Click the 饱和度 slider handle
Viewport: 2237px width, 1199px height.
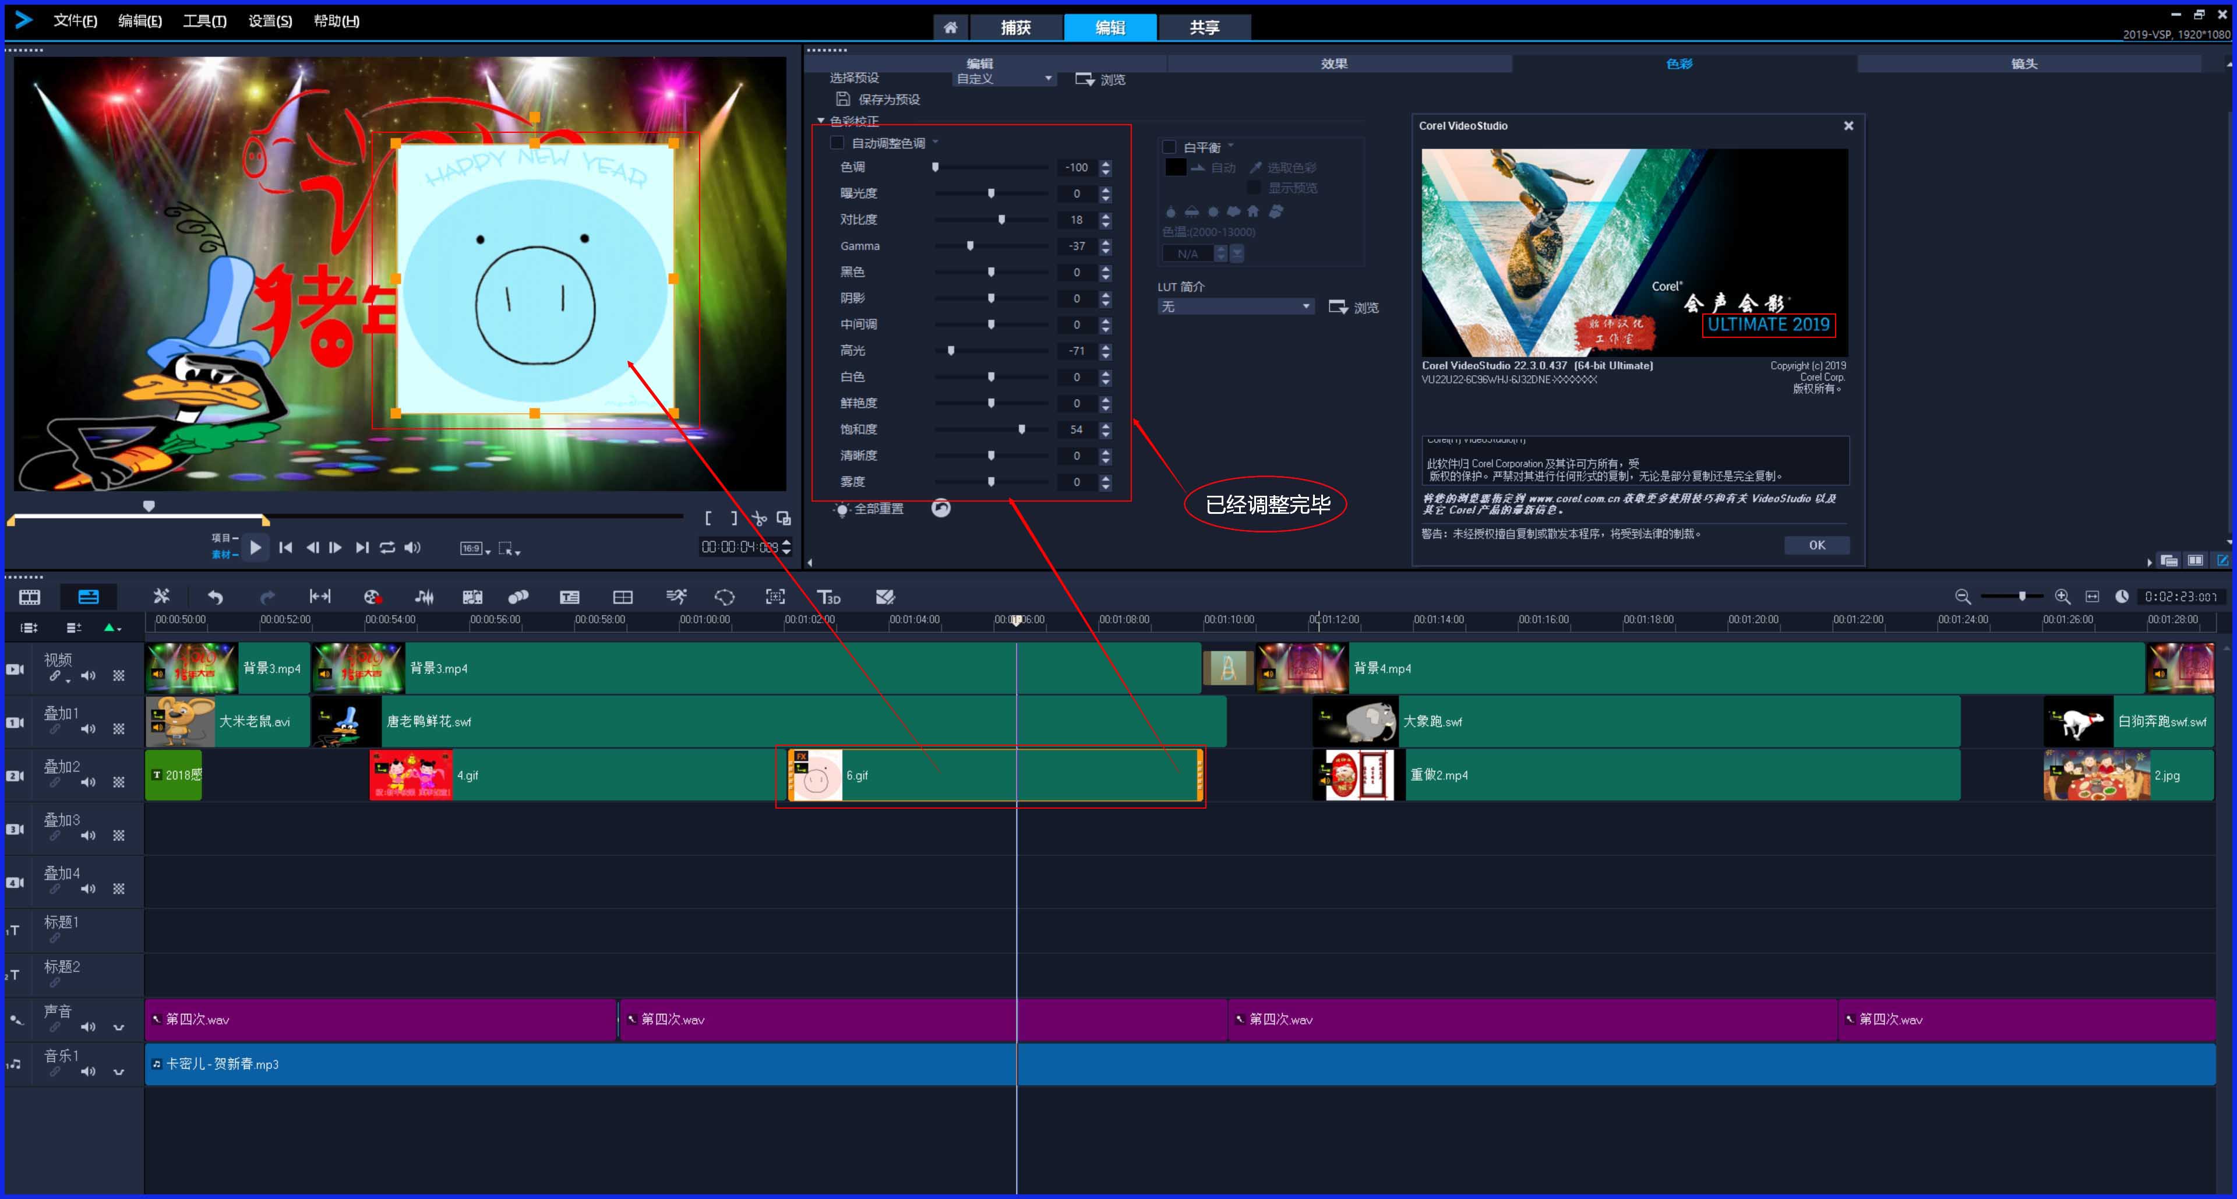pyautogui.click(x=1022, y=430)
